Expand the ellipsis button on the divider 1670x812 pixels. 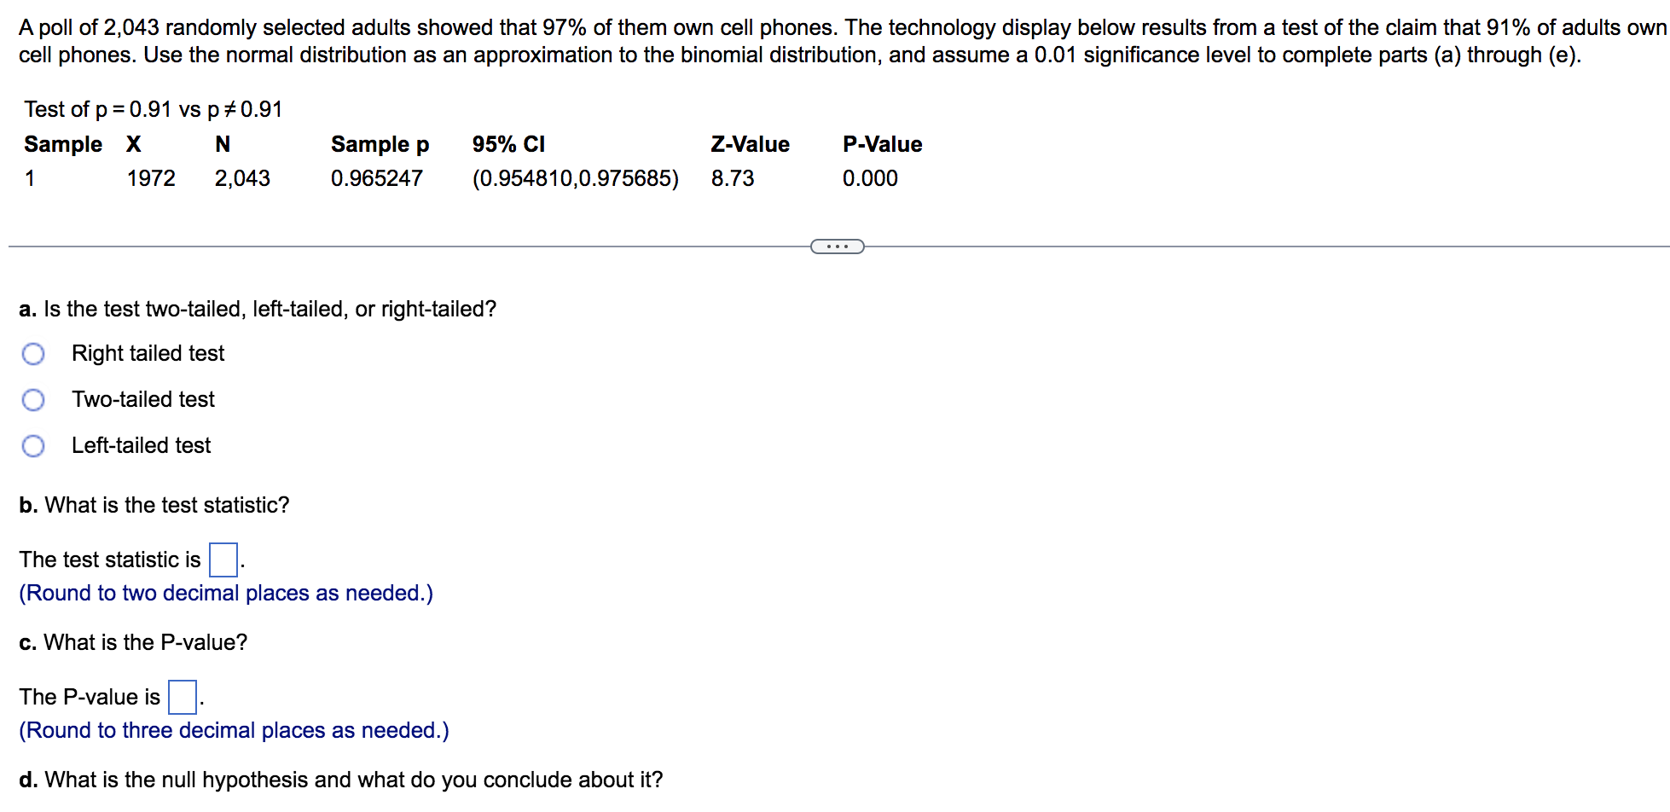837,246
